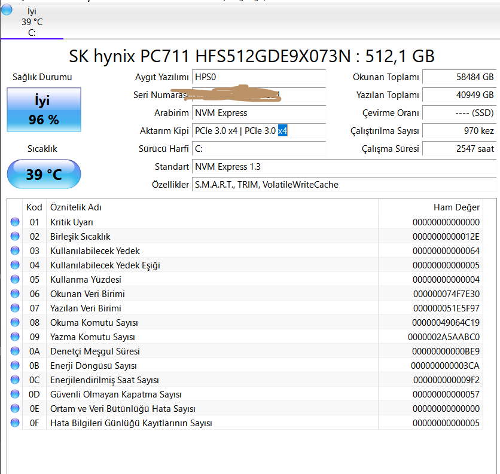Click the status orb for Okunan Veri Birimi
Screen dimensions: 500x474
15,293
